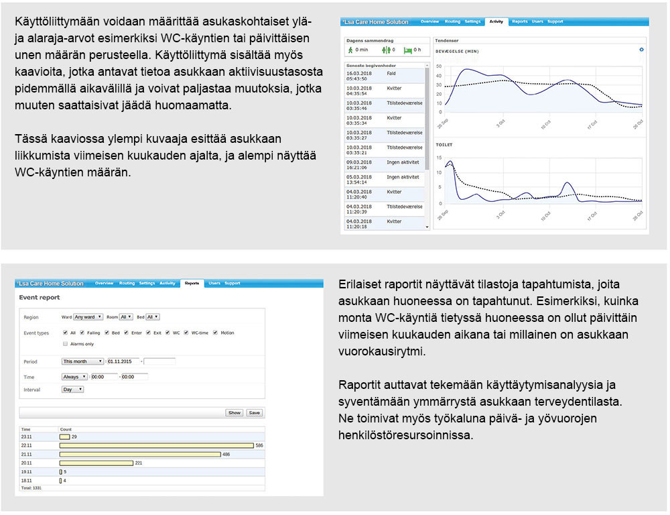Toggle the WC-time event checkbox
The height and width of the screenshot is (515, 670).
pyautogui.click(x=187, y=332)
